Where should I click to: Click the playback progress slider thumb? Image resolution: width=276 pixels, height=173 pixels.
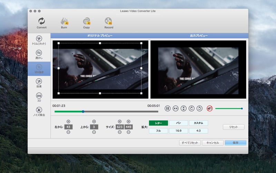[x=83, y=111]
